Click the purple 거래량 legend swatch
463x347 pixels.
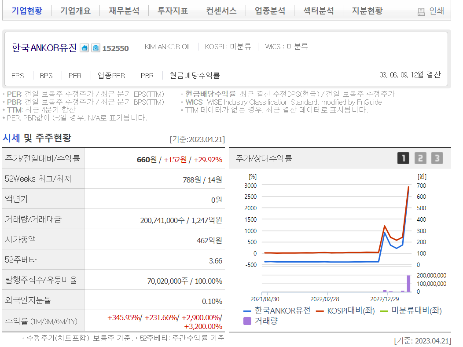pyautogui.click(x=247, y=321)
